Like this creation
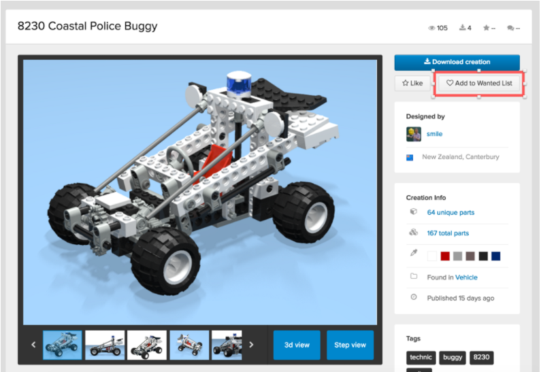This screenshot has height=372, width=541. coord(412,83)
